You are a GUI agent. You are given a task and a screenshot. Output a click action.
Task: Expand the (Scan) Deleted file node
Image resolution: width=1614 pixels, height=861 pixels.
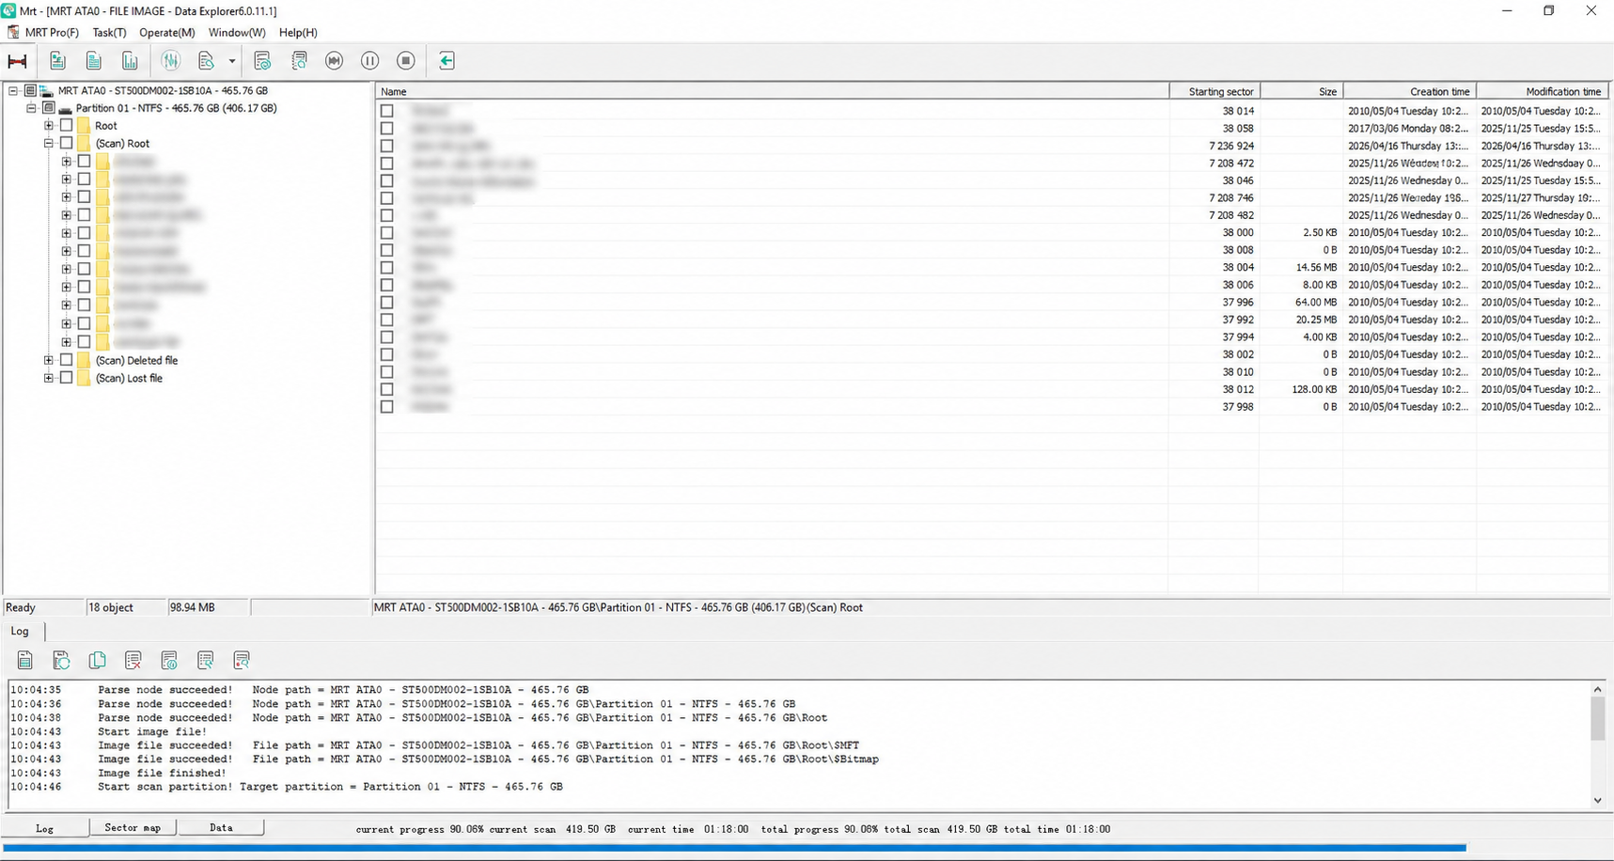click(49, 360)
